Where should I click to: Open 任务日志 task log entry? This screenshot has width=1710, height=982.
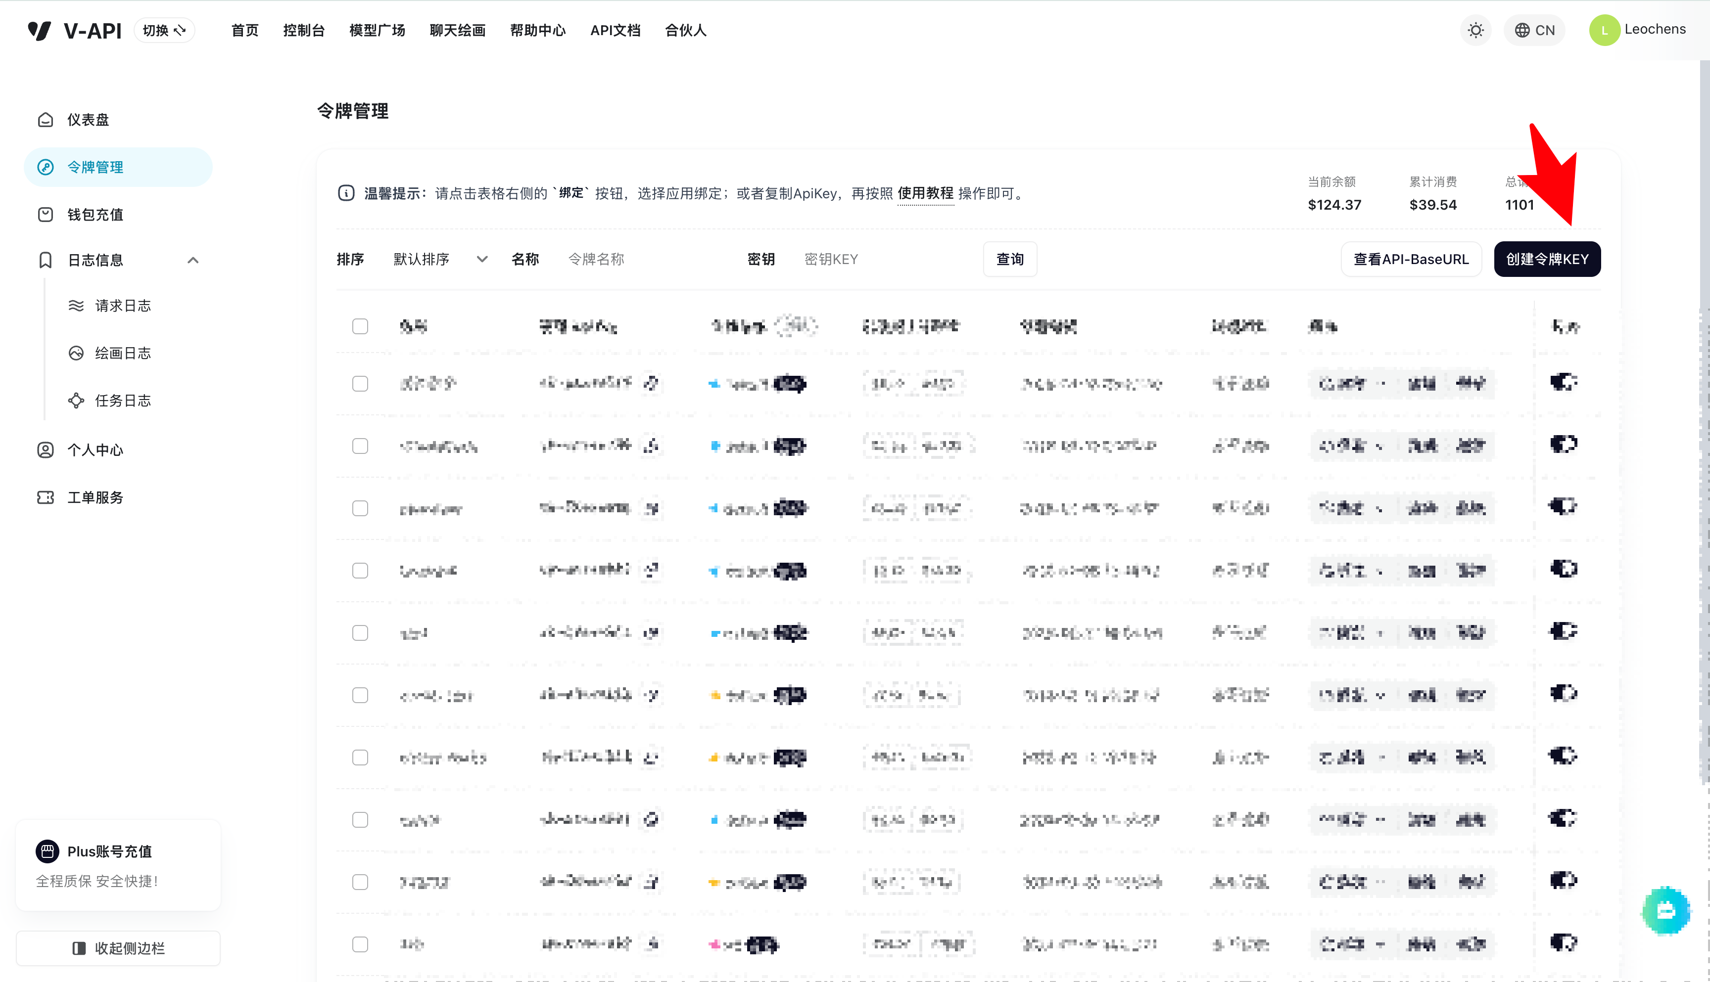(122, 401)
